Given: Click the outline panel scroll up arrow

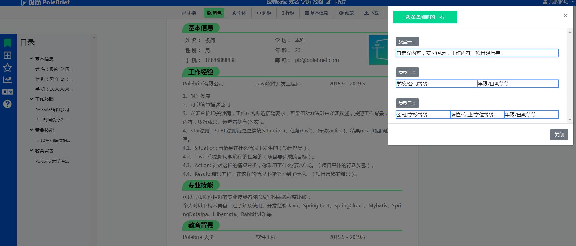Looking at the screenshot, I should [94, 38].
